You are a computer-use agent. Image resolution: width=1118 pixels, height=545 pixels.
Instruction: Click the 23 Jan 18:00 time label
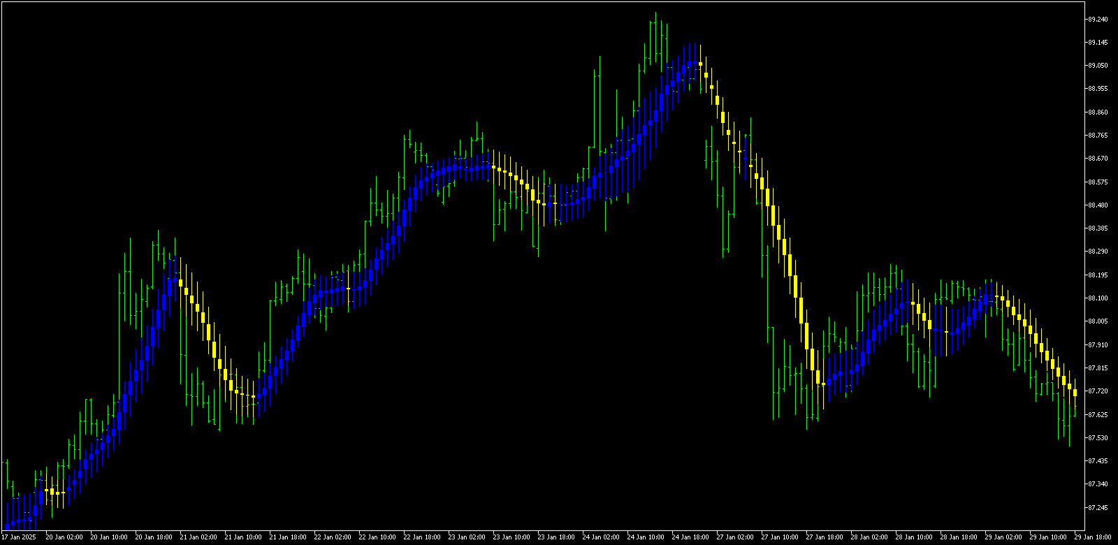pyautogui.click(x=556, y=537)
